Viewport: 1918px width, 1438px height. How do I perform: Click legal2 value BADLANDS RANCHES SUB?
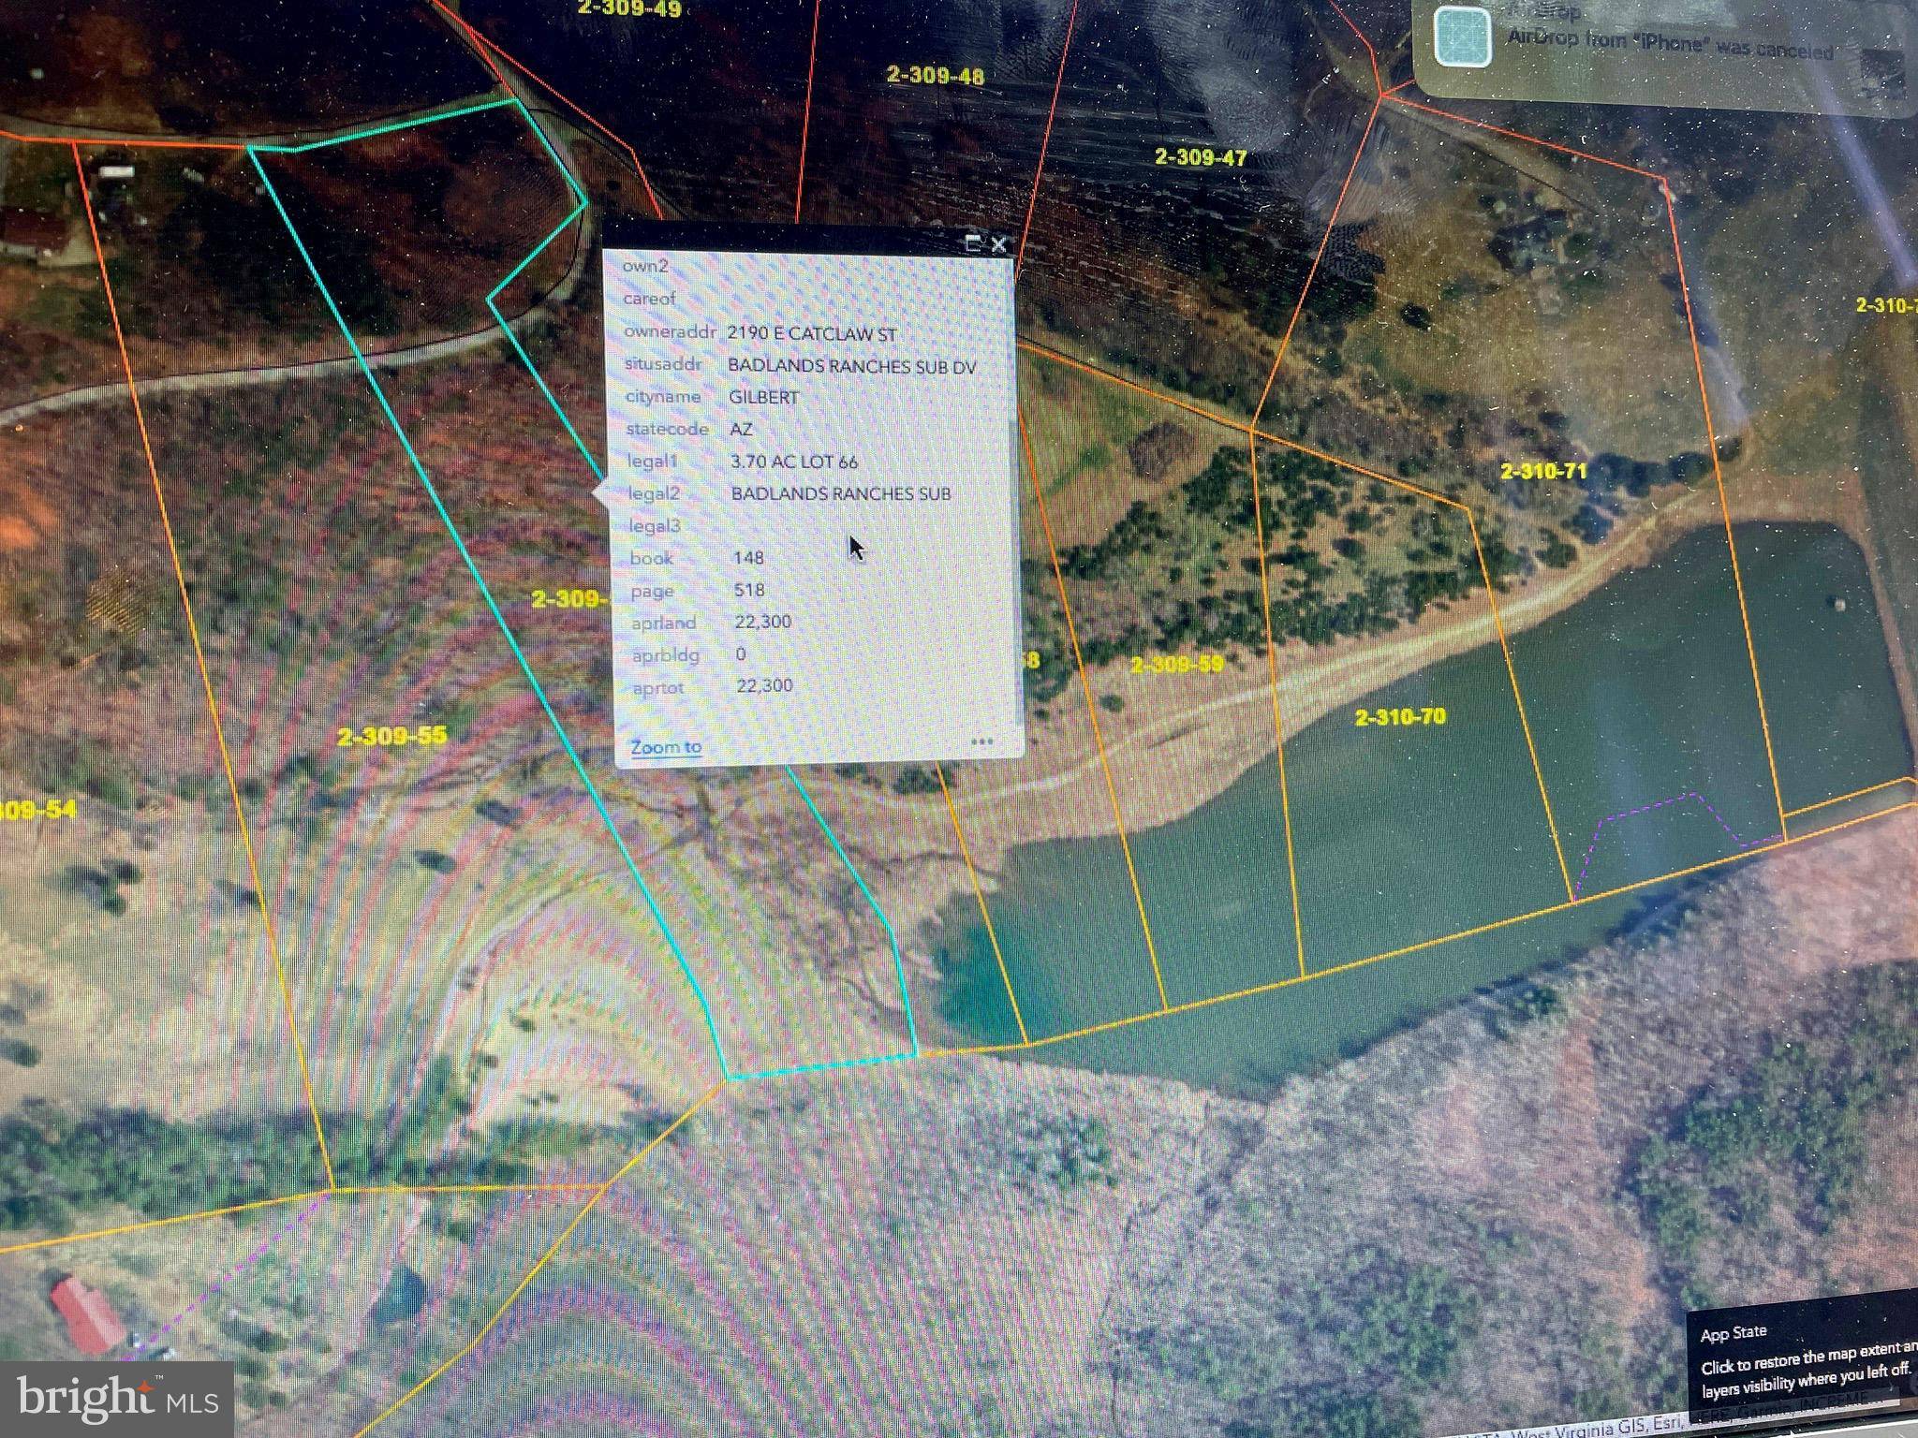841,493
